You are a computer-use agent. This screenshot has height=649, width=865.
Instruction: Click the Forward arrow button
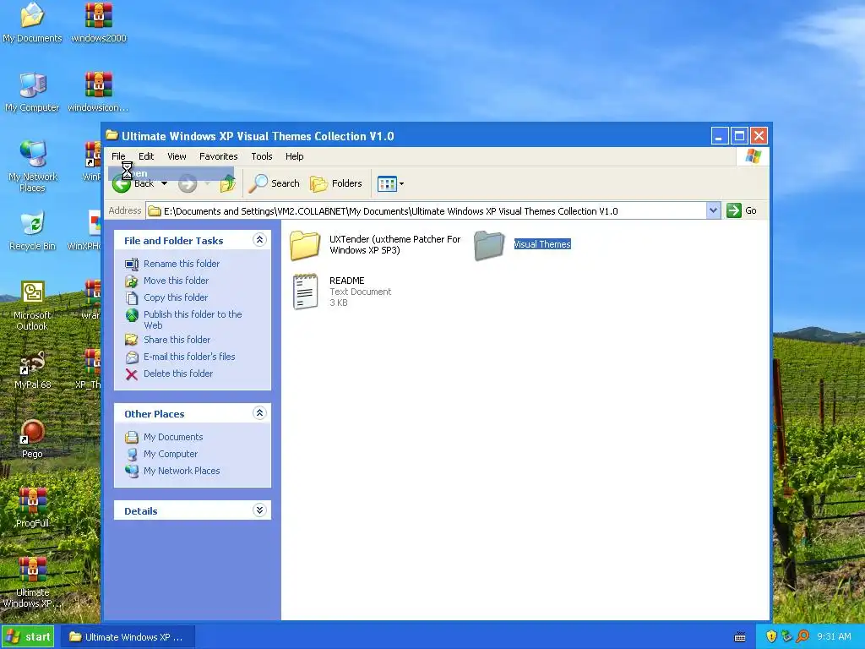188,183
